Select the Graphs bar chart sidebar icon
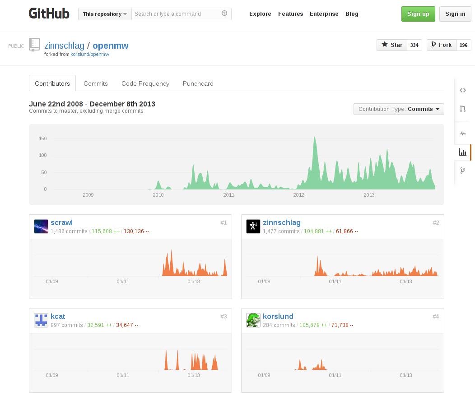 (462, 152)
